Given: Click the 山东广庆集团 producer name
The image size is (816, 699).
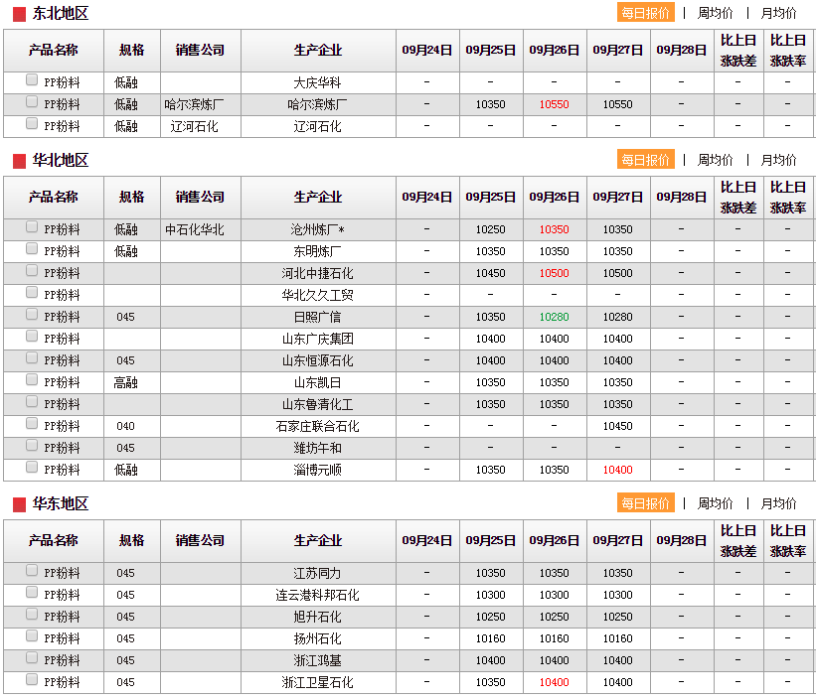Looking at the screenshot, I should tap(317, 339).
